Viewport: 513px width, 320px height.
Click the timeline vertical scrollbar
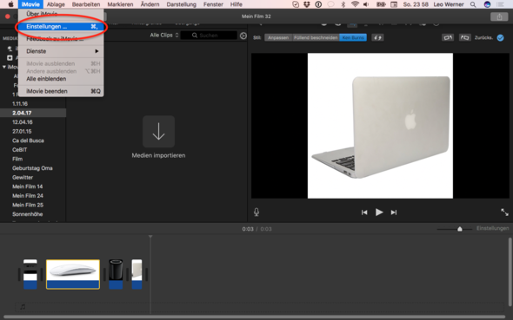click(510, 272)
